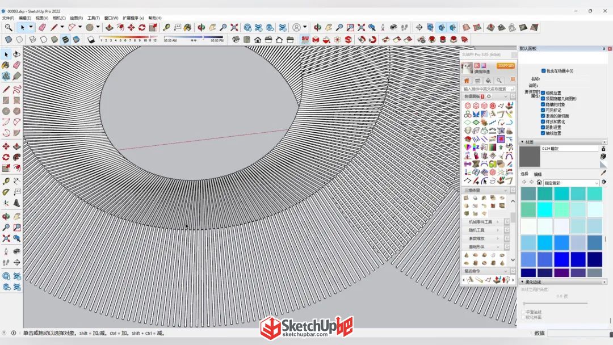Viewport: 613px width, 345px height.
Task: Select the Tape Measure tool in top toolbar
Action: tap(166, 27)
